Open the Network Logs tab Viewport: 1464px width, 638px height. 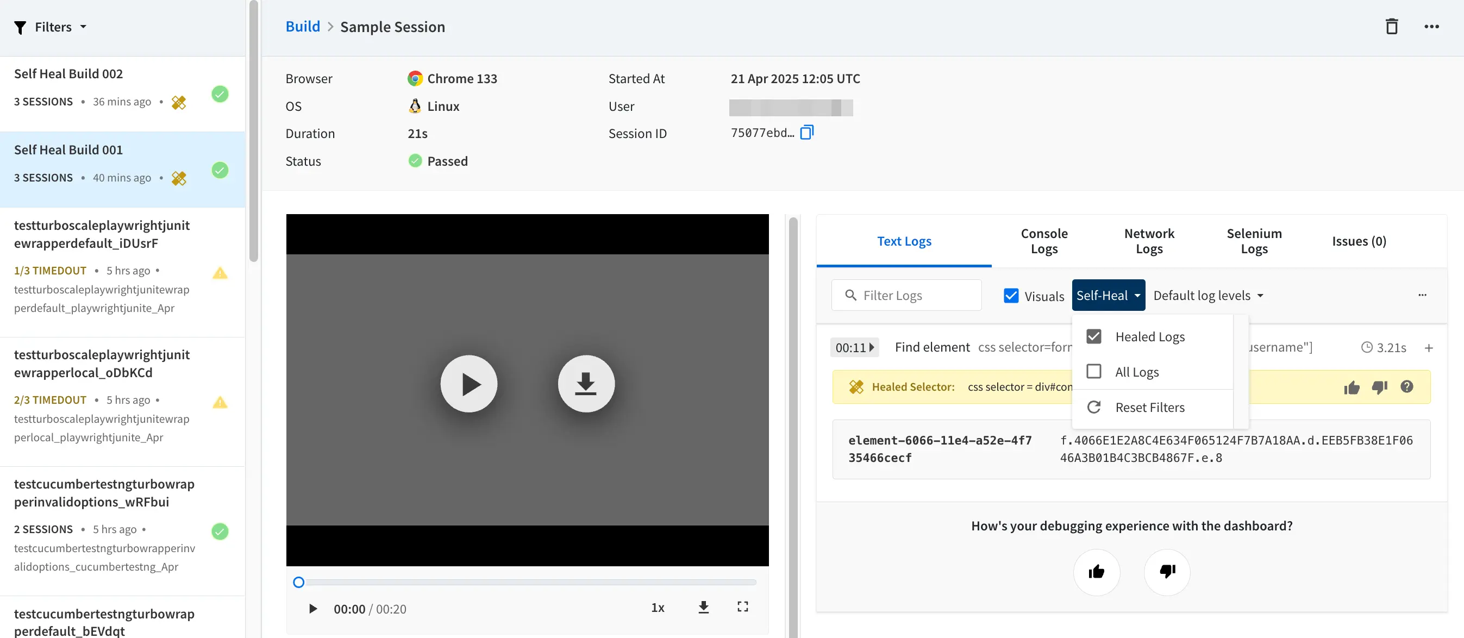[x=1149, y=241]
